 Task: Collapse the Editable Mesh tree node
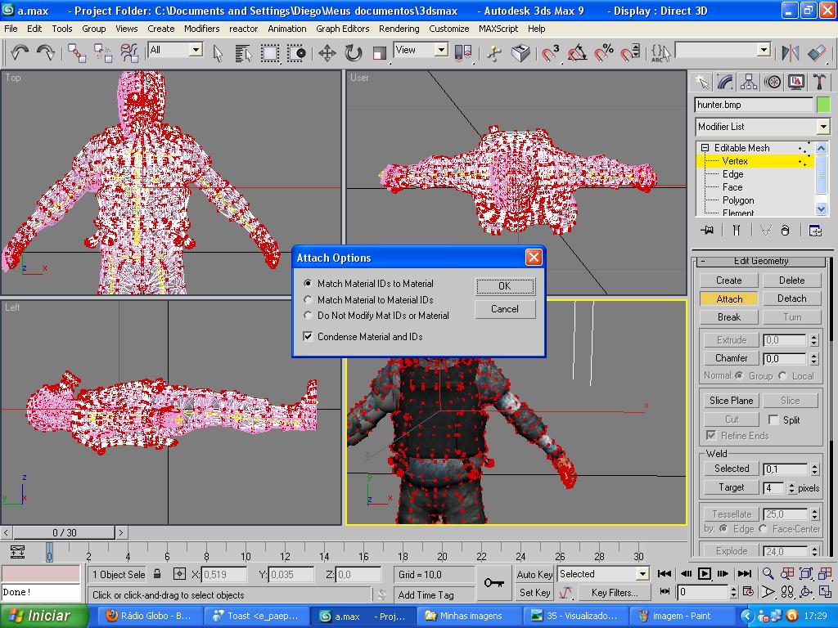click(705, 148)
